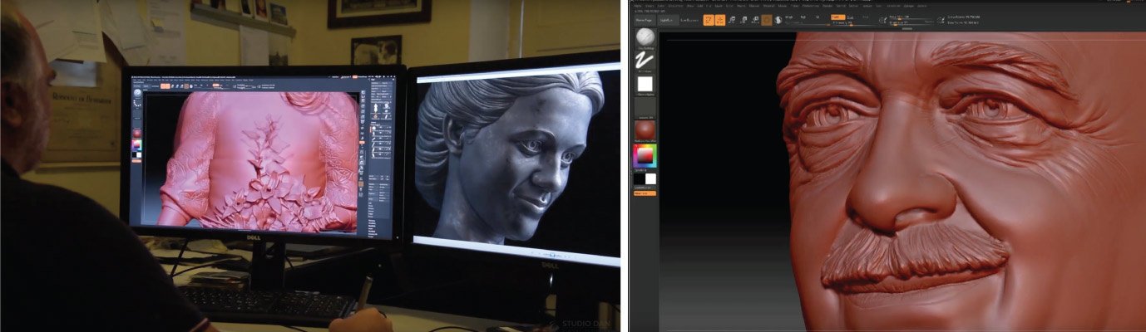Open the Brush menu

pos(650,6)
